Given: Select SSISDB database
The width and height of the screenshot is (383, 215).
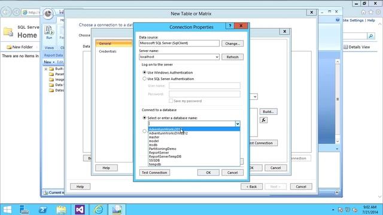Looking at the screenshot, I should (194, 161).
